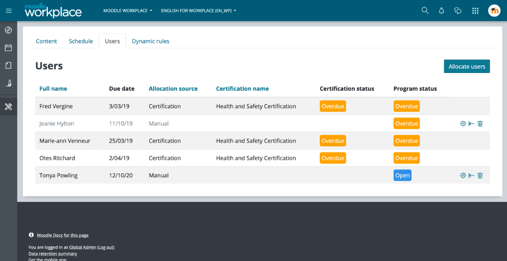Click Fred Vergine's Certification status Overdue badge
507x261 pixels.
point(333,106)
